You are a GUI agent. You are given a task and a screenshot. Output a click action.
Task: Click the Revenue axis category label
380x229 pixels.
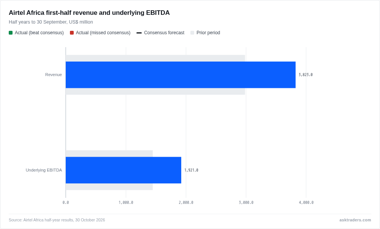[x=54, y=75]
